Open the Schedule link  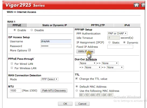tap(91, 59)
